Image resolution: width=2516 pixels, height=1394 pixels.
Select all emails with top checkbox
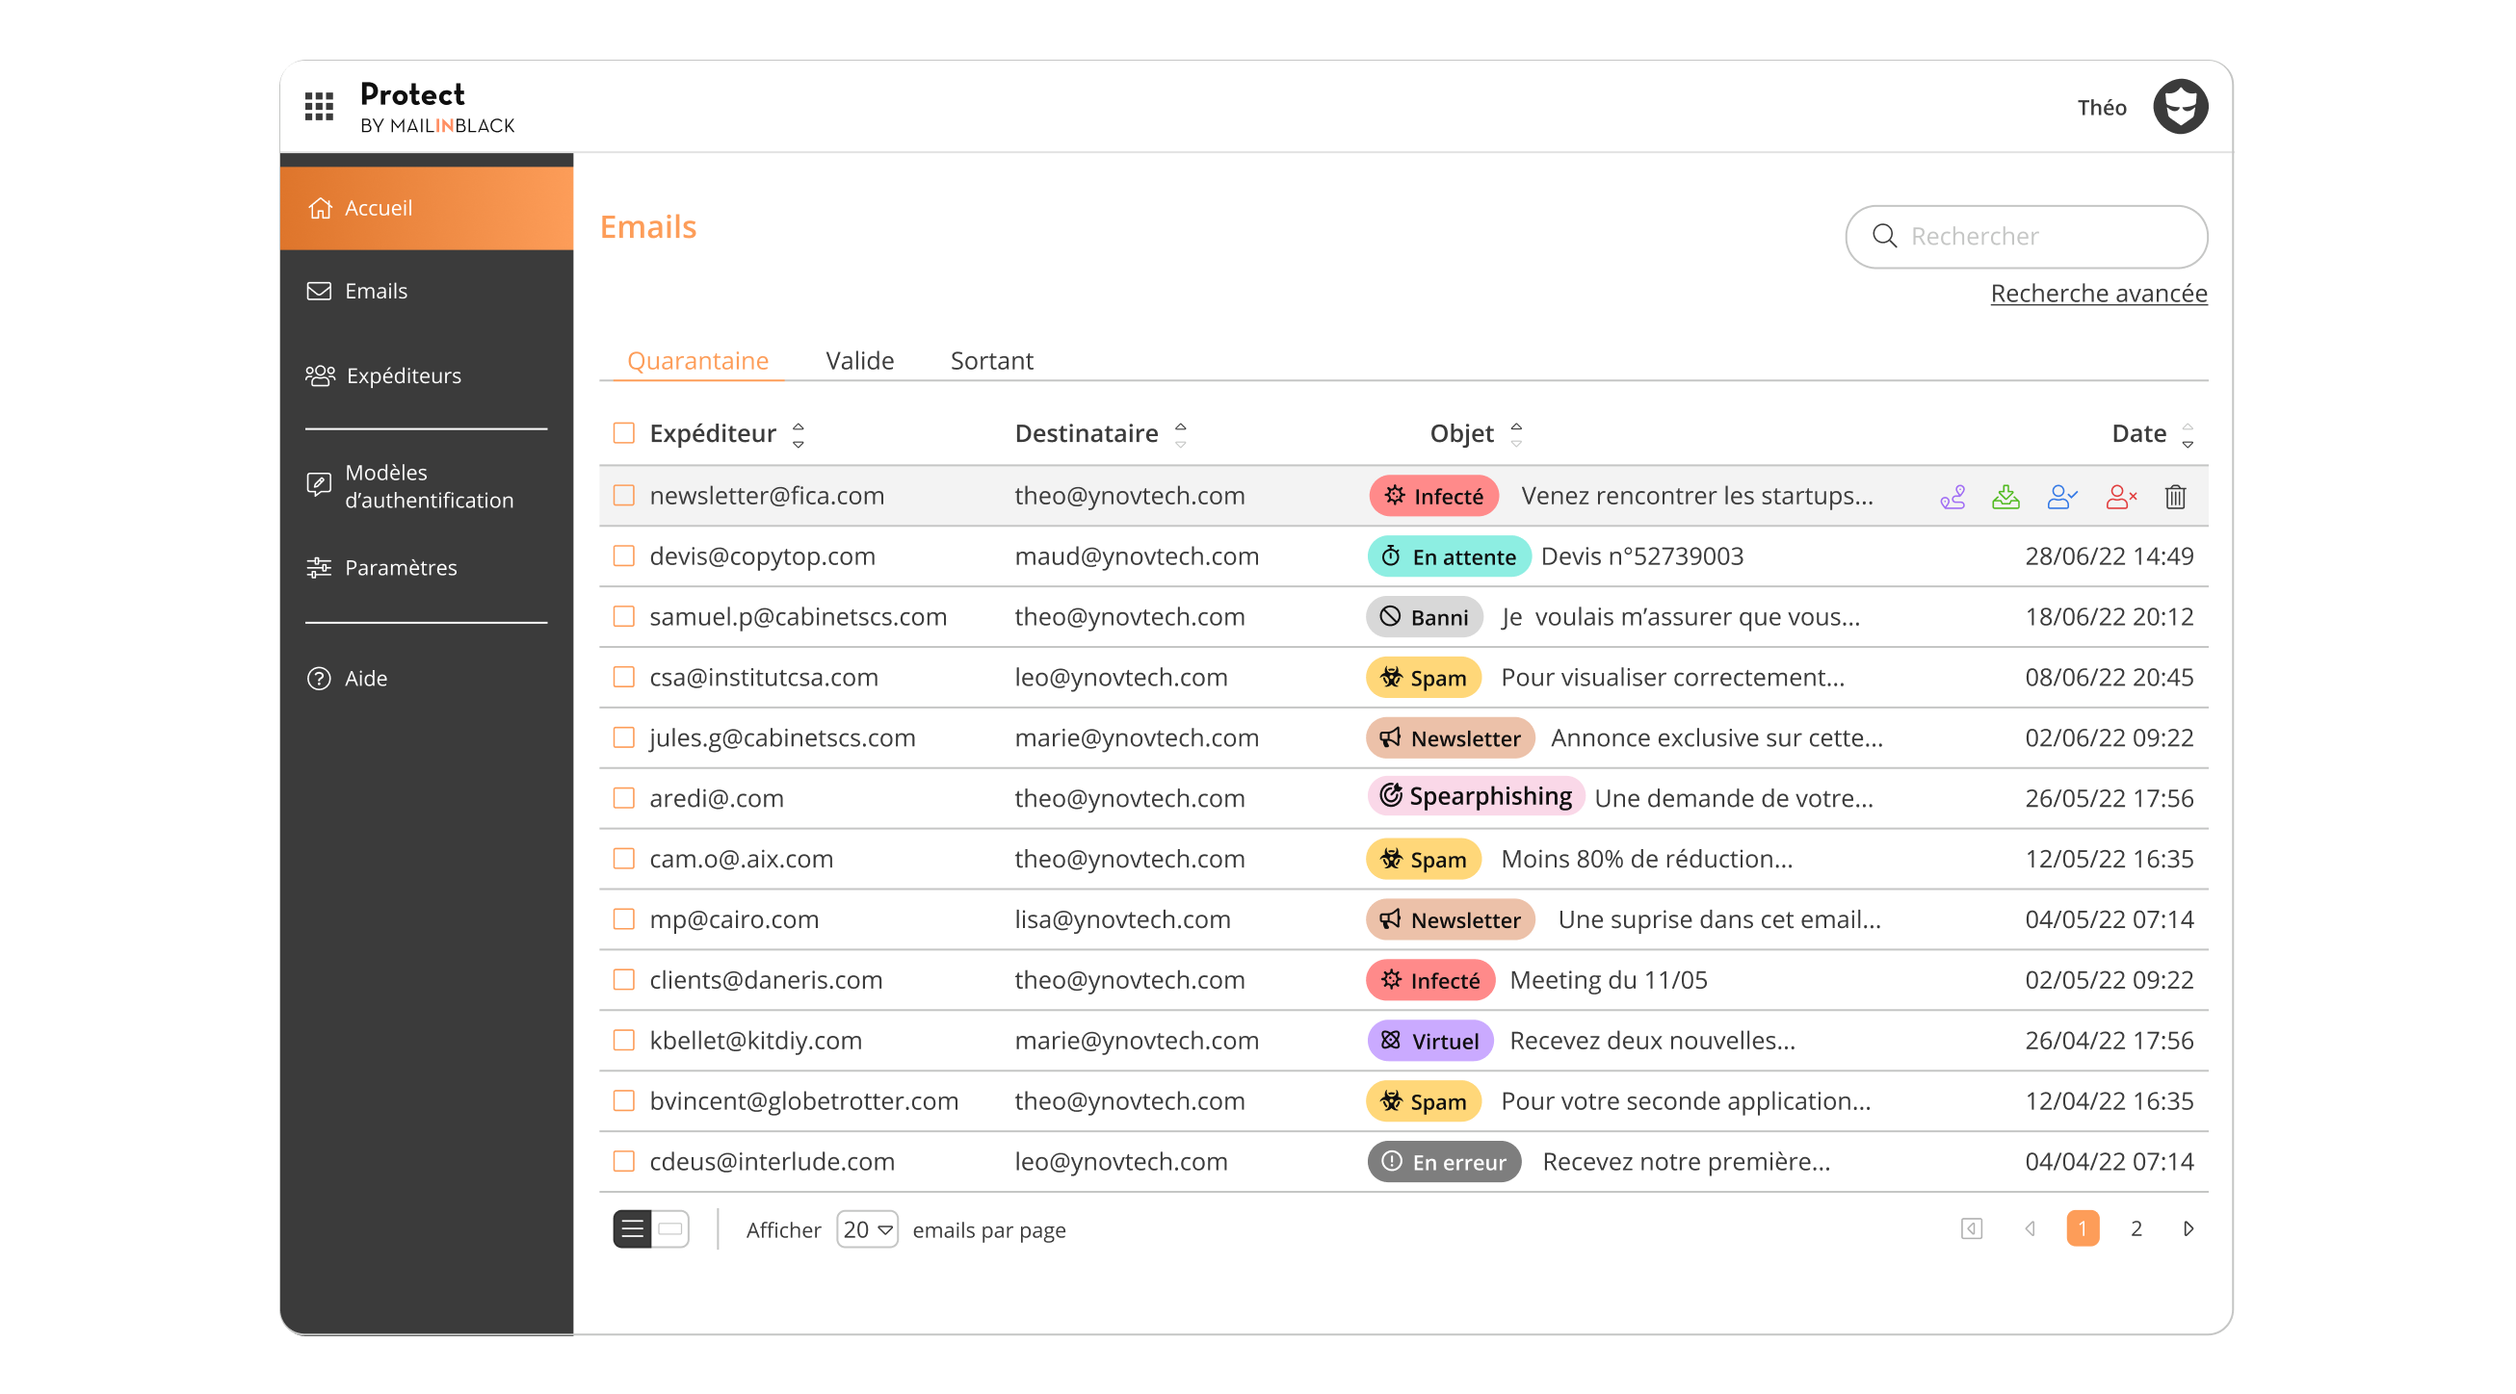coord(623,432)
